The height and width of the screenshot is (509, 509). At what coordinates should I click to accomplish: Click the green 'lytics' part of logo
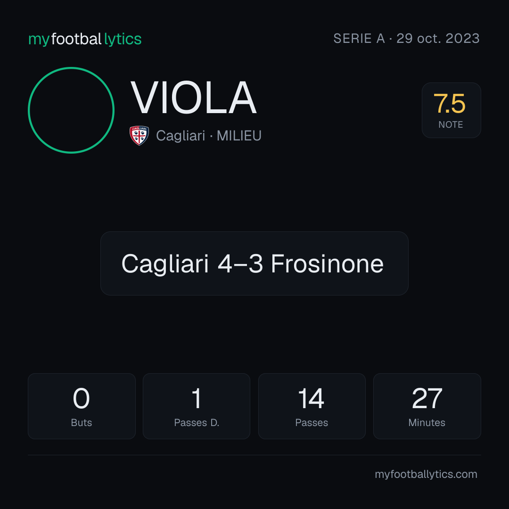point(123,39)
